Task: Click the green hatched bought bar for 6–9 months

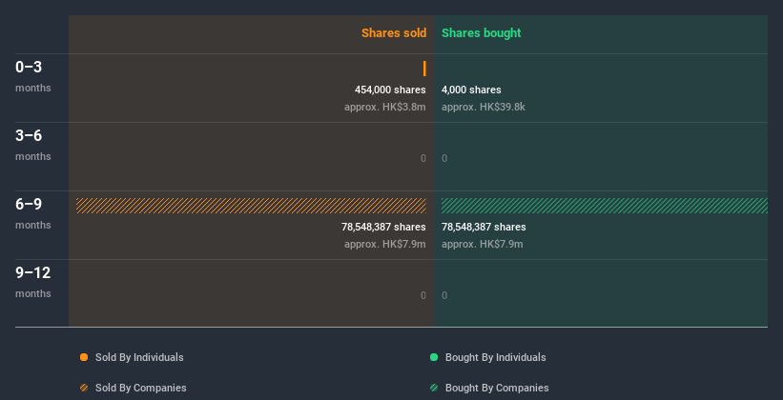Action: [605, 206]
